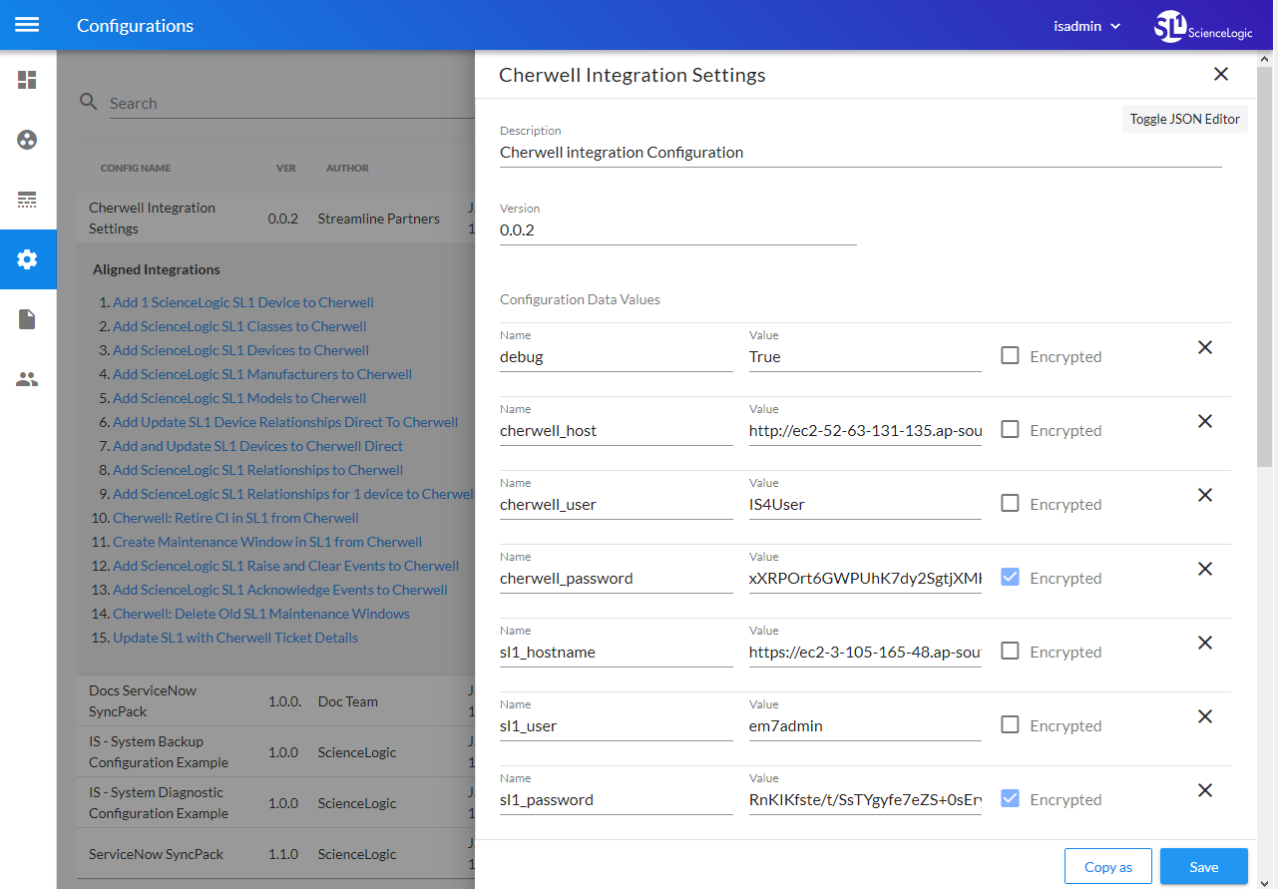Save the configuration settings
1278x889 pixels.
(1203, 867)
